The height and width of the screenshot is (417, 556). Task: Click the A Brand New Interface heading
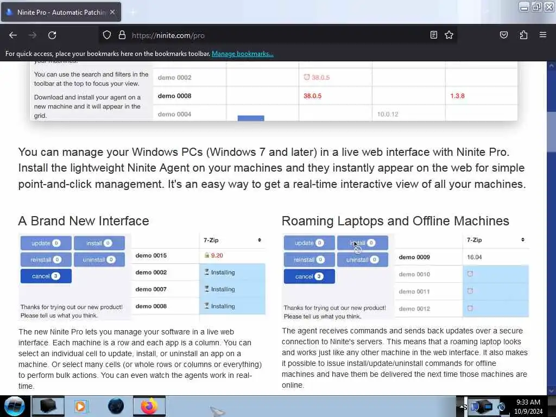point(84,221)
